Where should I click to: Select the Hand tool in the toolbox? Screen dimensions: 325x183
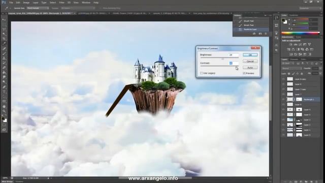(4, 106)
